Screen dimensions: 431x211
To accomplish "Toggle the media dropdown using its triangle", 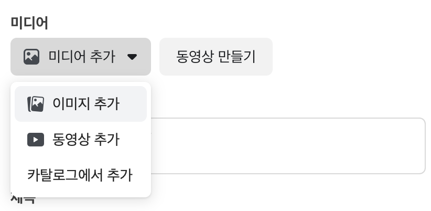I will tap(132, 57).
